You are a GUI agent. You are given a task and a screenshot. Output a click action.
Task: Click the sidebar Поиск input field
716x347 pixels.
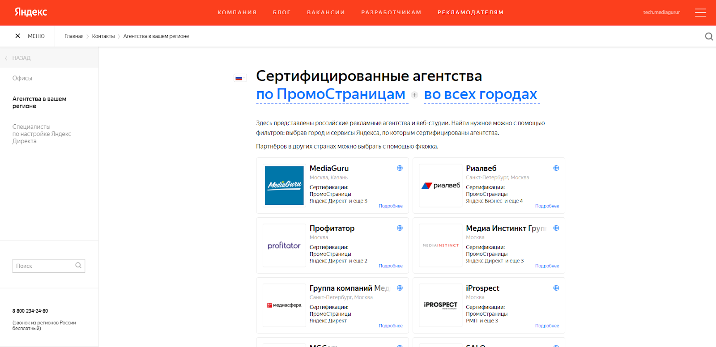(x=44, y=266)
